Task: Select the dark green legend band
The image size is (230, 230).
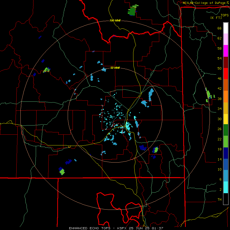Action: 226,130
